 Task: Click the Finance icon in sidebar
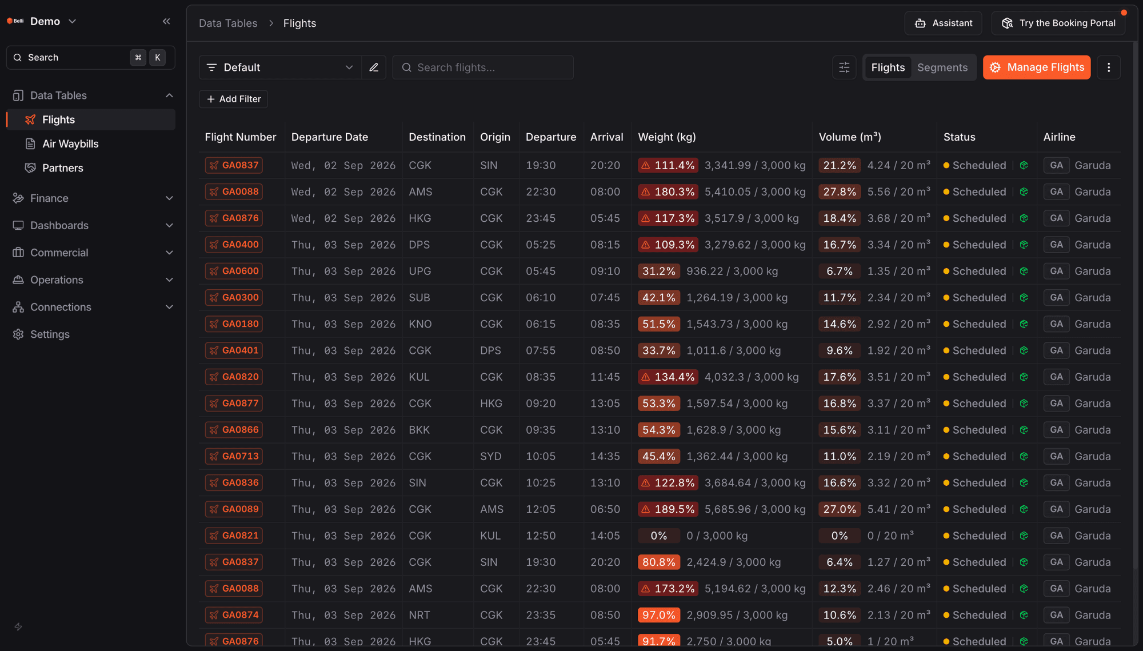coord(18,198)
